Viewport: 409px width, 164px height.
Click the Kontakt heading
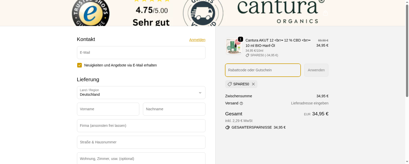coord(86,39)
